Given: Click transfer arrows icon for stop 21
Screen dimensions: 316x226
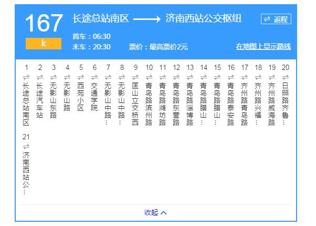Looking at the screenshot, I should pos(26,147).
